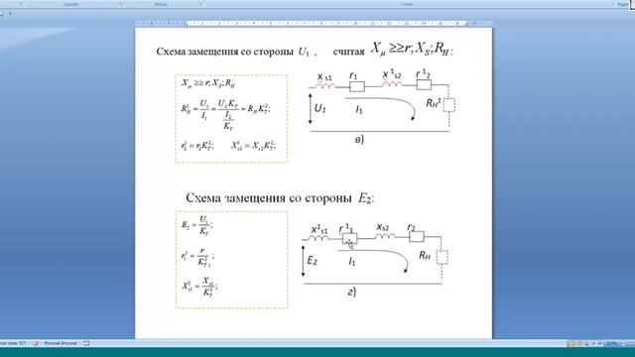Click the r2 resistor in the lower circuit
The height and width of the screenshot is (357, 635).
417,236
